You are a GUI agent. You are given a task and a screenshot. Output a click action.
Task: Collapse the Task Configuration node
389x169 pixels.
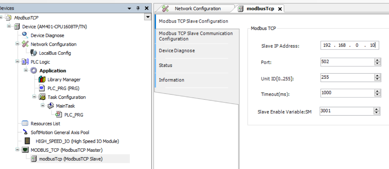34,97
